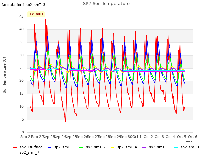Click the blue sp2_smT_1 legend swatch
213x159 pixels.
[50, 148]
